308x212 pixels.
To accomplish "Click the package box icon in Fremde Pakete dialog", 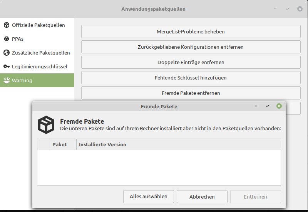I will pos(46,124).
